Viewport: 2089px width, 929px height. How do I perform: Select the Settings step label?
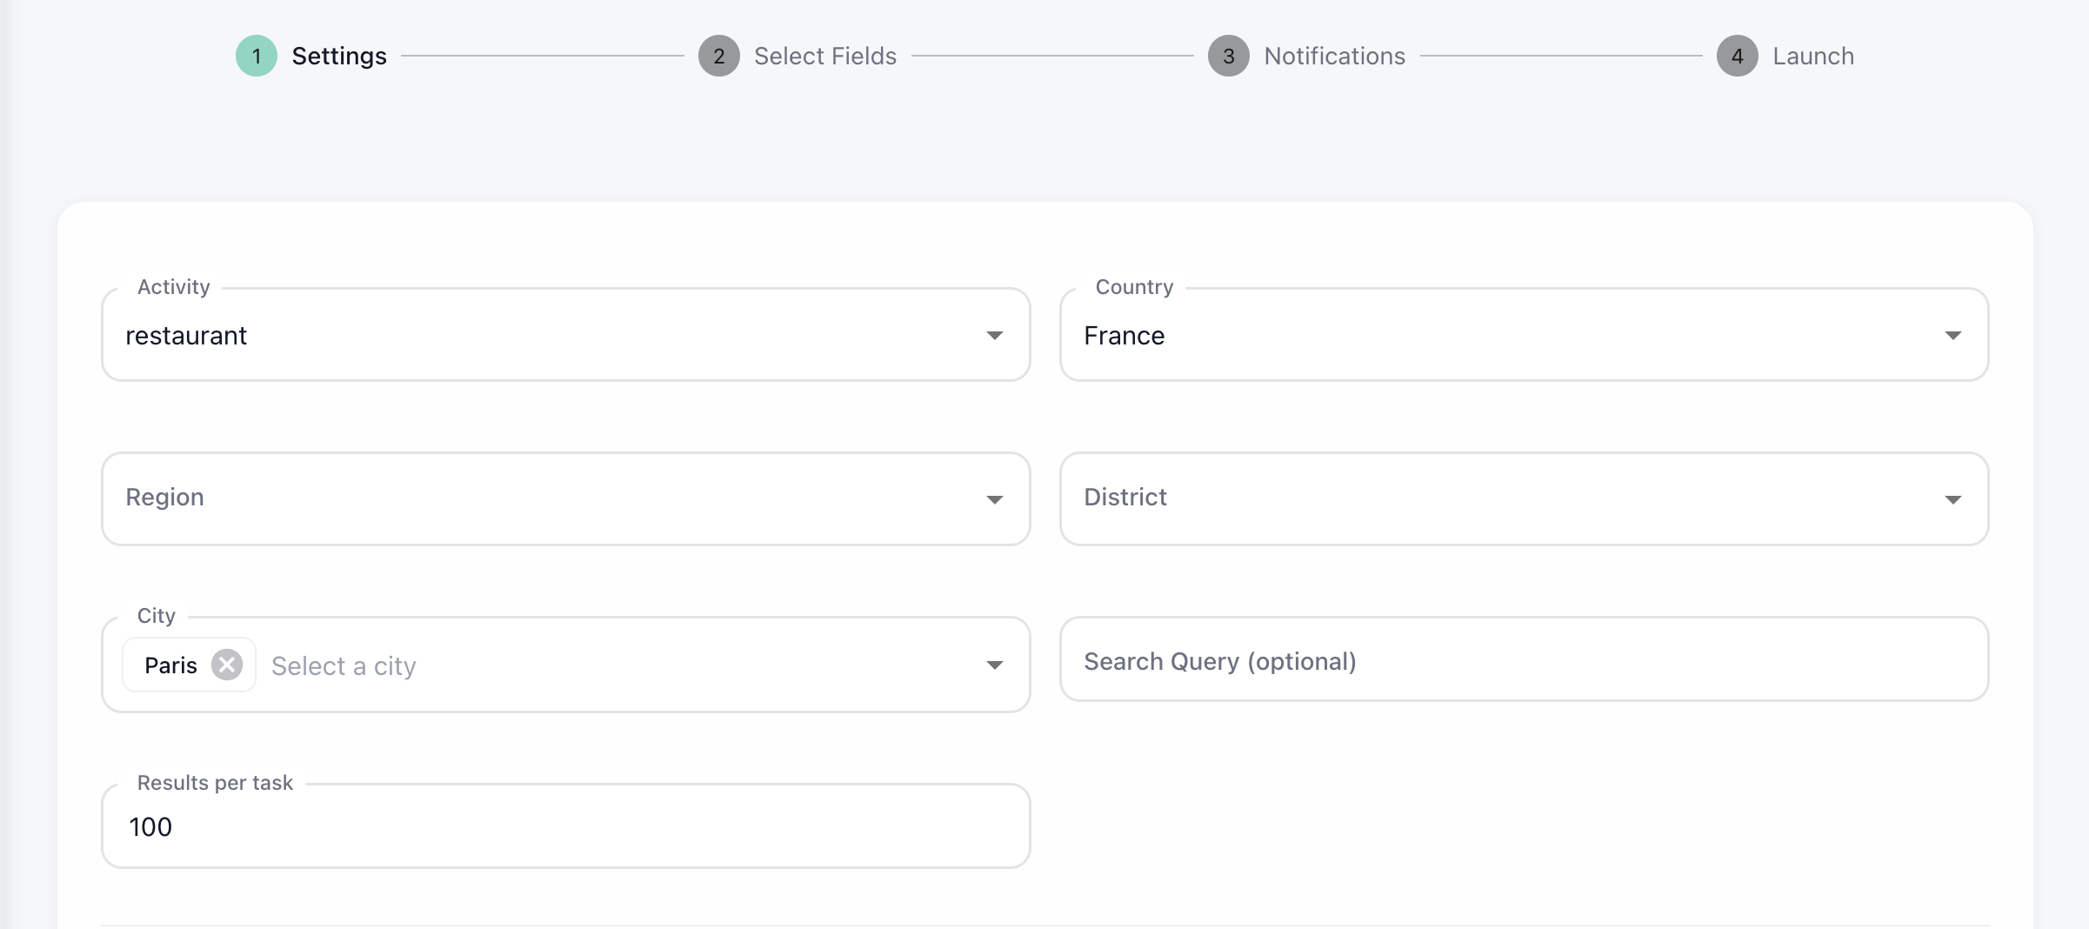[339, 57]
